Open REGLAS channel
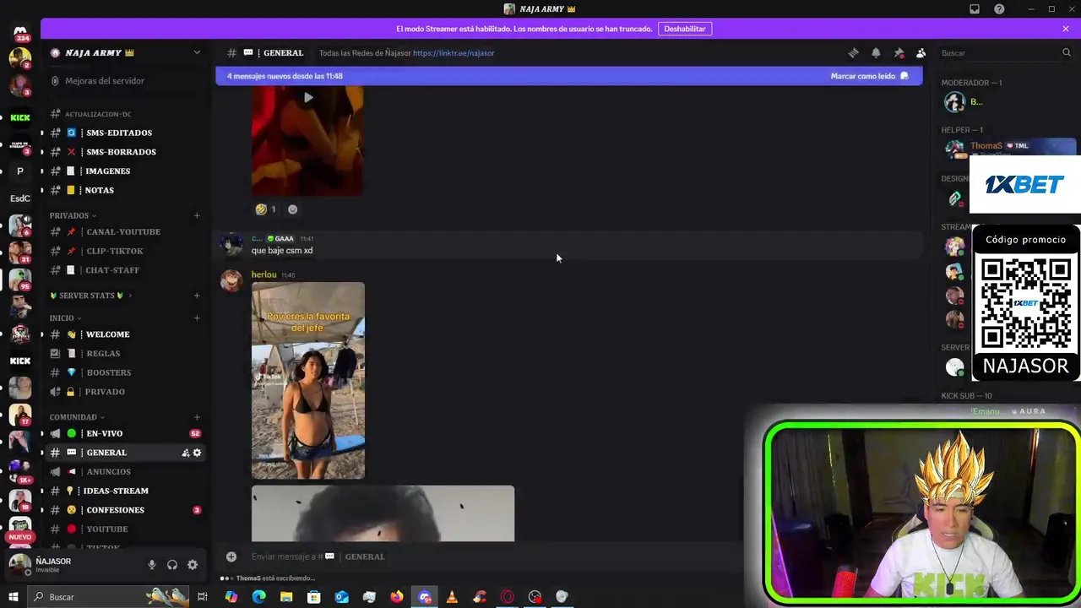Screen dimensions: 1081x608 [x=103, y=354]
